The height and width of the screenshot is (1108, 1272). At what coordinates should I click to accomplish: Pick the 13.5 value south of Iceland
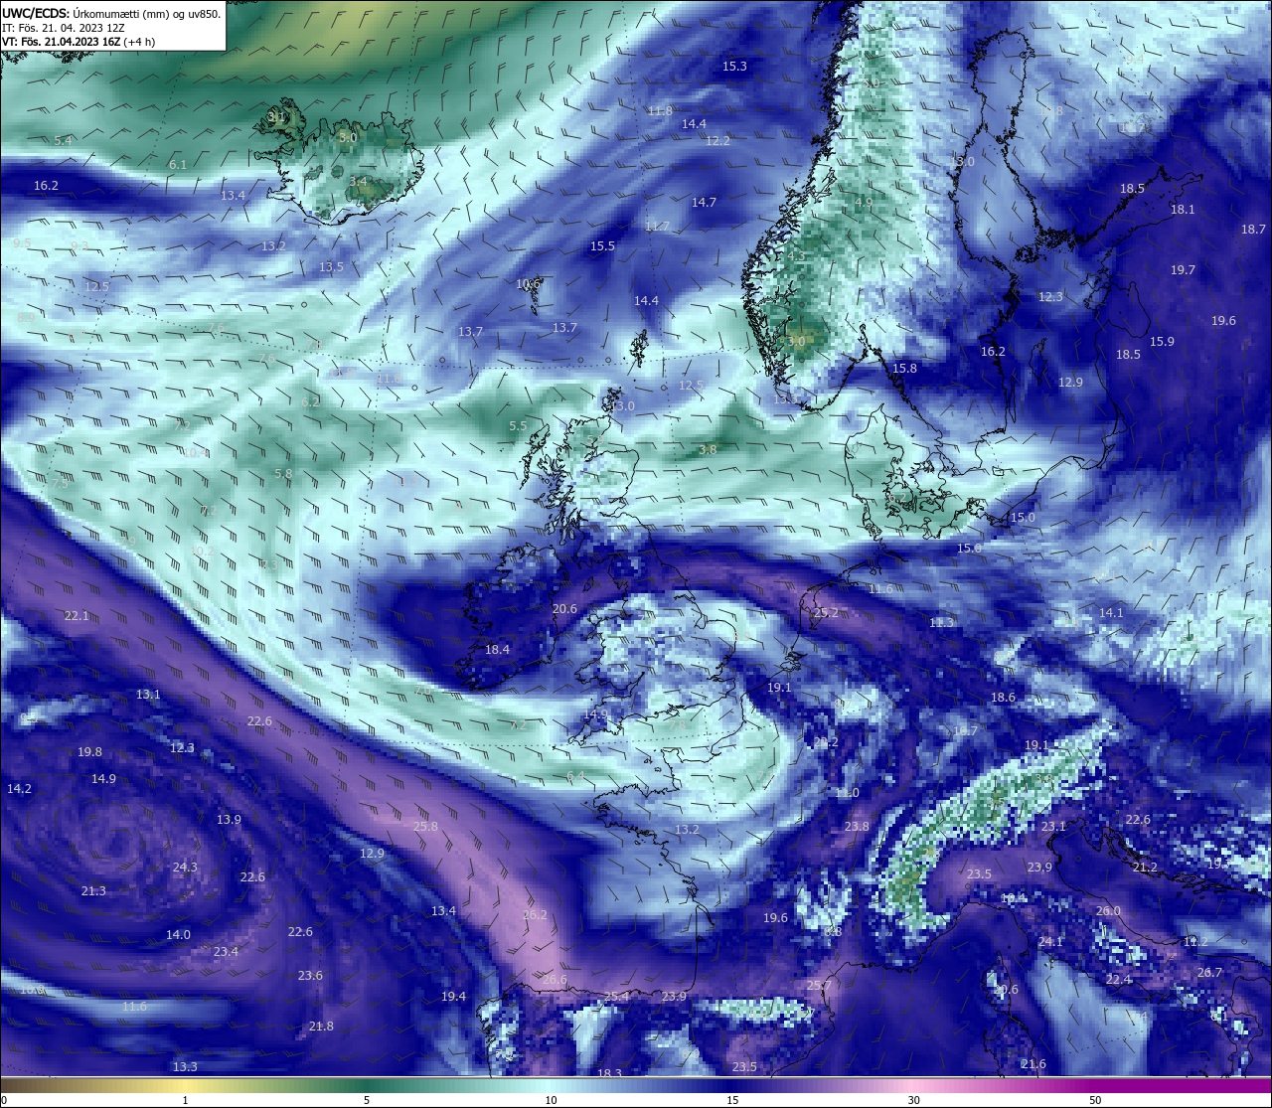pos(331,267)
